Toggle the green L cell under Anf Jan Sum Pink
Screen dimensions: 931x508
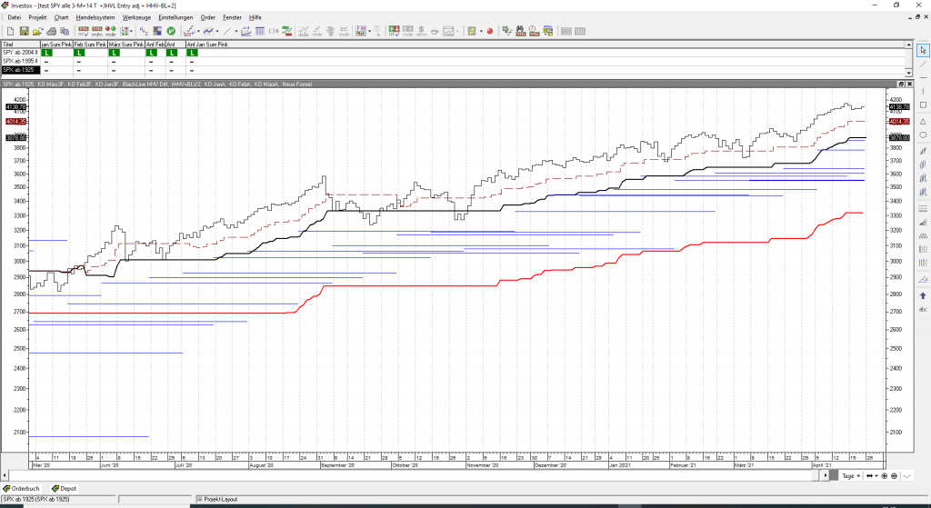192,53
